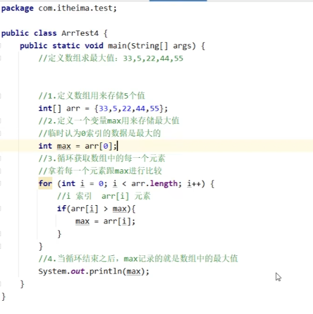Click the 'int[]' type on the arr declaration
The width and height of the screenshot is (313, 314).
click(x=50, y=108)
